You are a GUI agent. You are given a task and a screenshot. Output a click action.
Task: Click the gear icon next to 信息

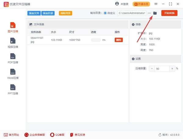click(x=133, y=24)
